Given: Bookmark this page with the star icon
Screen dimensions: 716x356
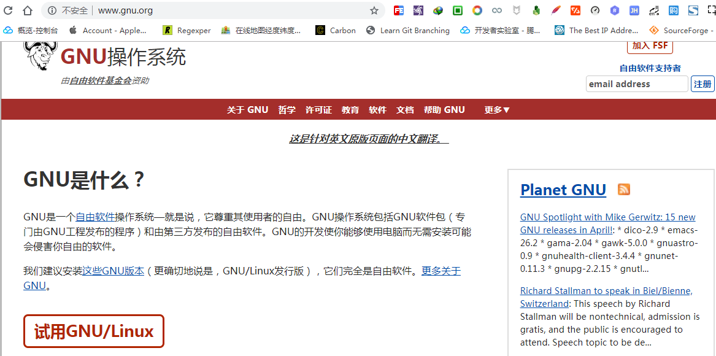Looking at the screenshot, I should (x=374, y=10).
